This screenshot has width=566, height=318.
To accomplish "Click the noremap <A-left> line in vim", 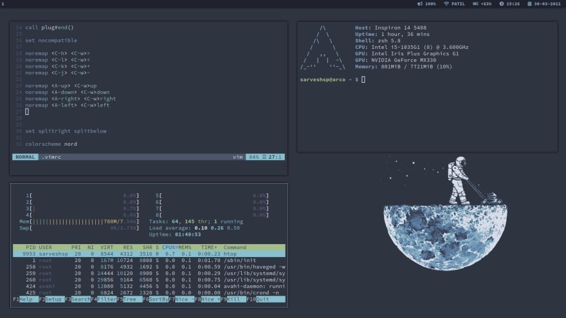I will click(67, 105).
